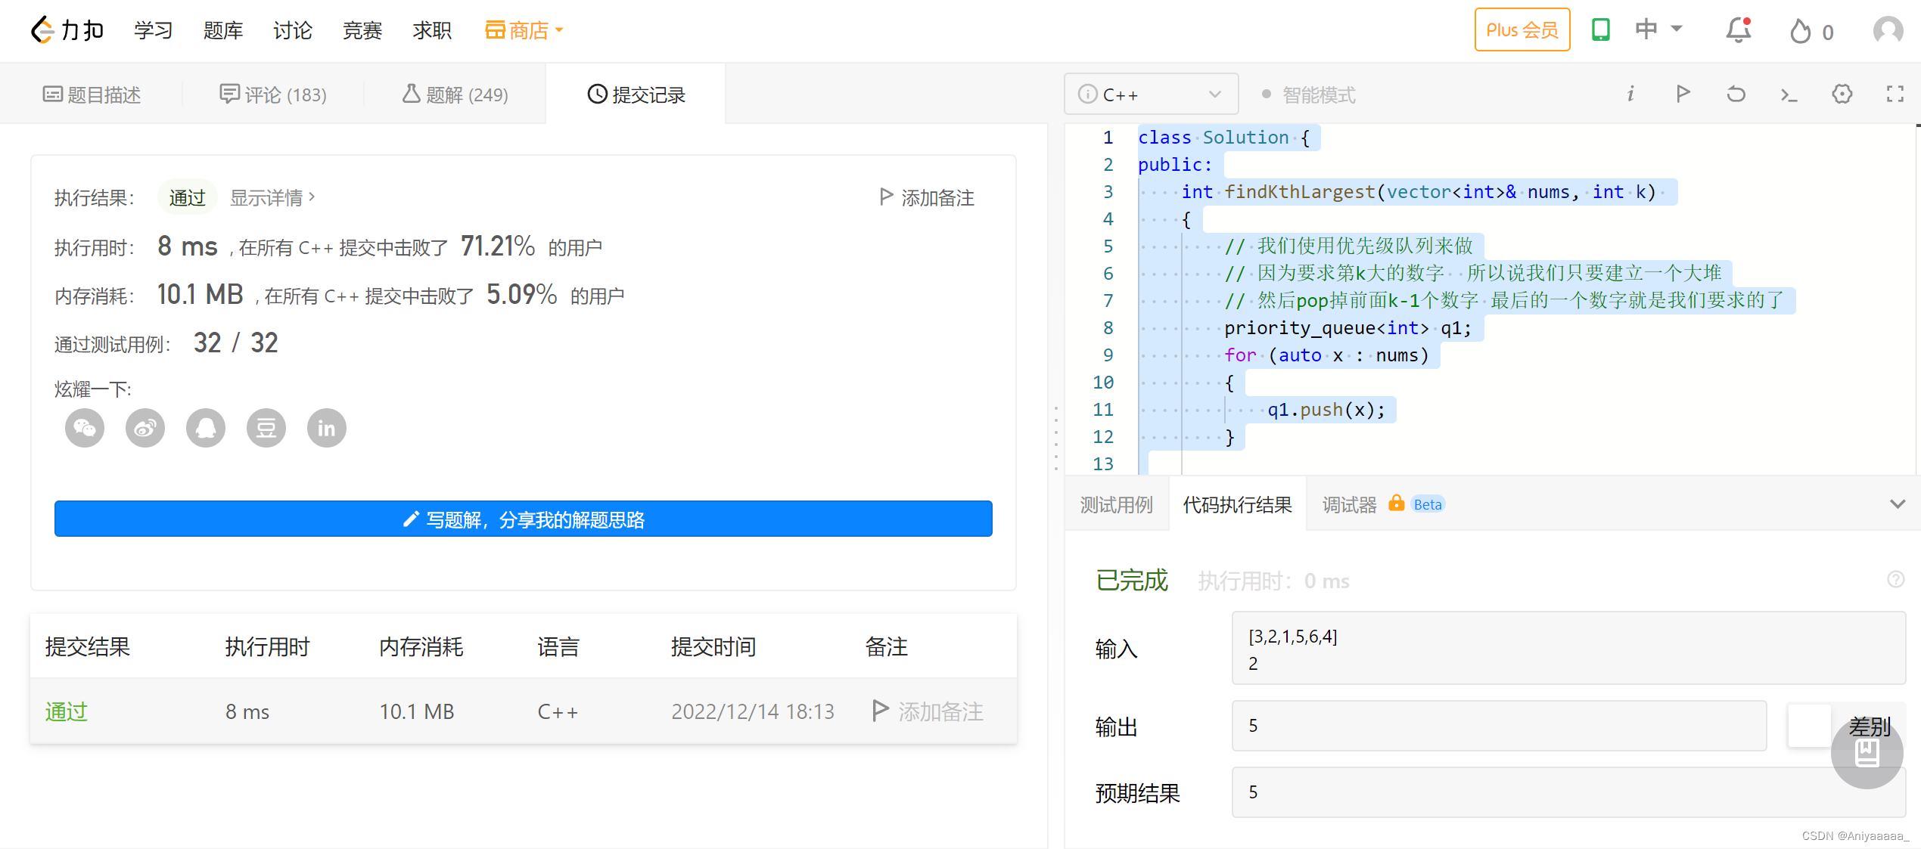This screenshot has height=849, width=1921.
Task: Expand 显示详情 result details
Action: click(272, 197)
